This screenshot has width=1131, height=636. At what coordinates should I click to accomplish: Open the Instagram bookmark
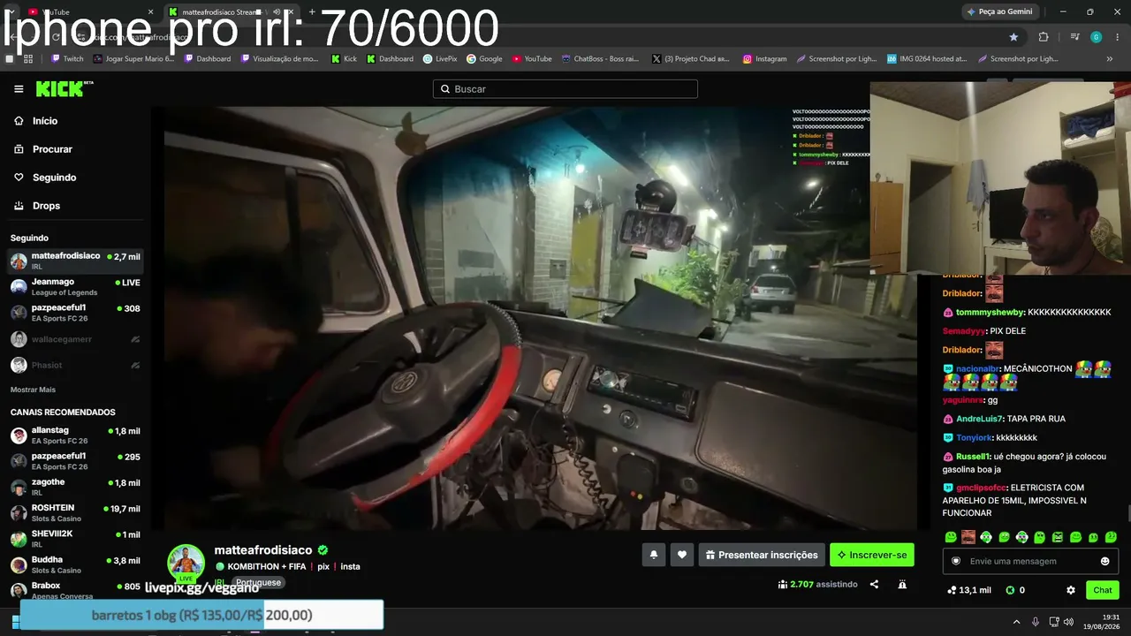click(764, 59)
